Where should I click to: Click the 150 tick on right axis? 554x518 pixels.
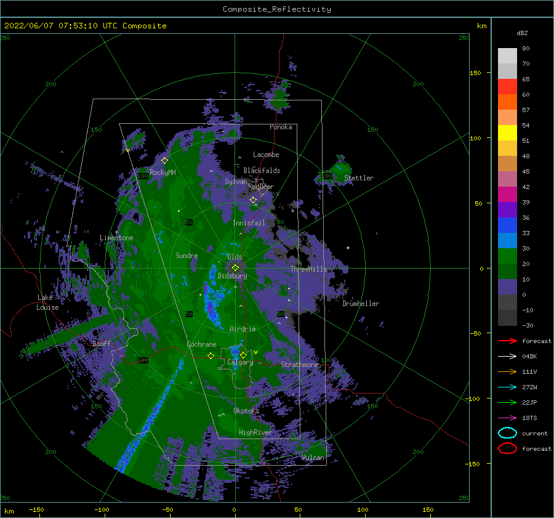(475, 73)
